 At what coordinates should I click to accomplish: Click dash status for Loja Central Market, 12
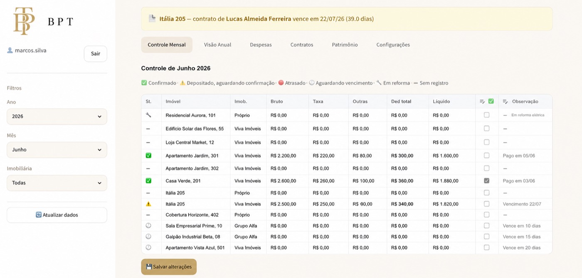tap(148, 142)
